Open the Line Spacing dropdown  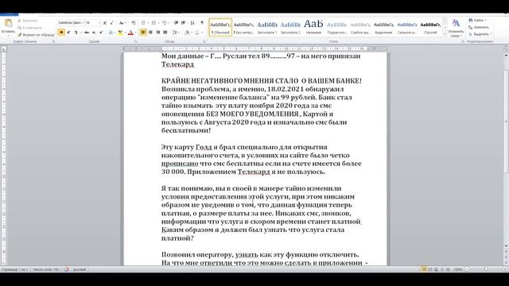176,33
